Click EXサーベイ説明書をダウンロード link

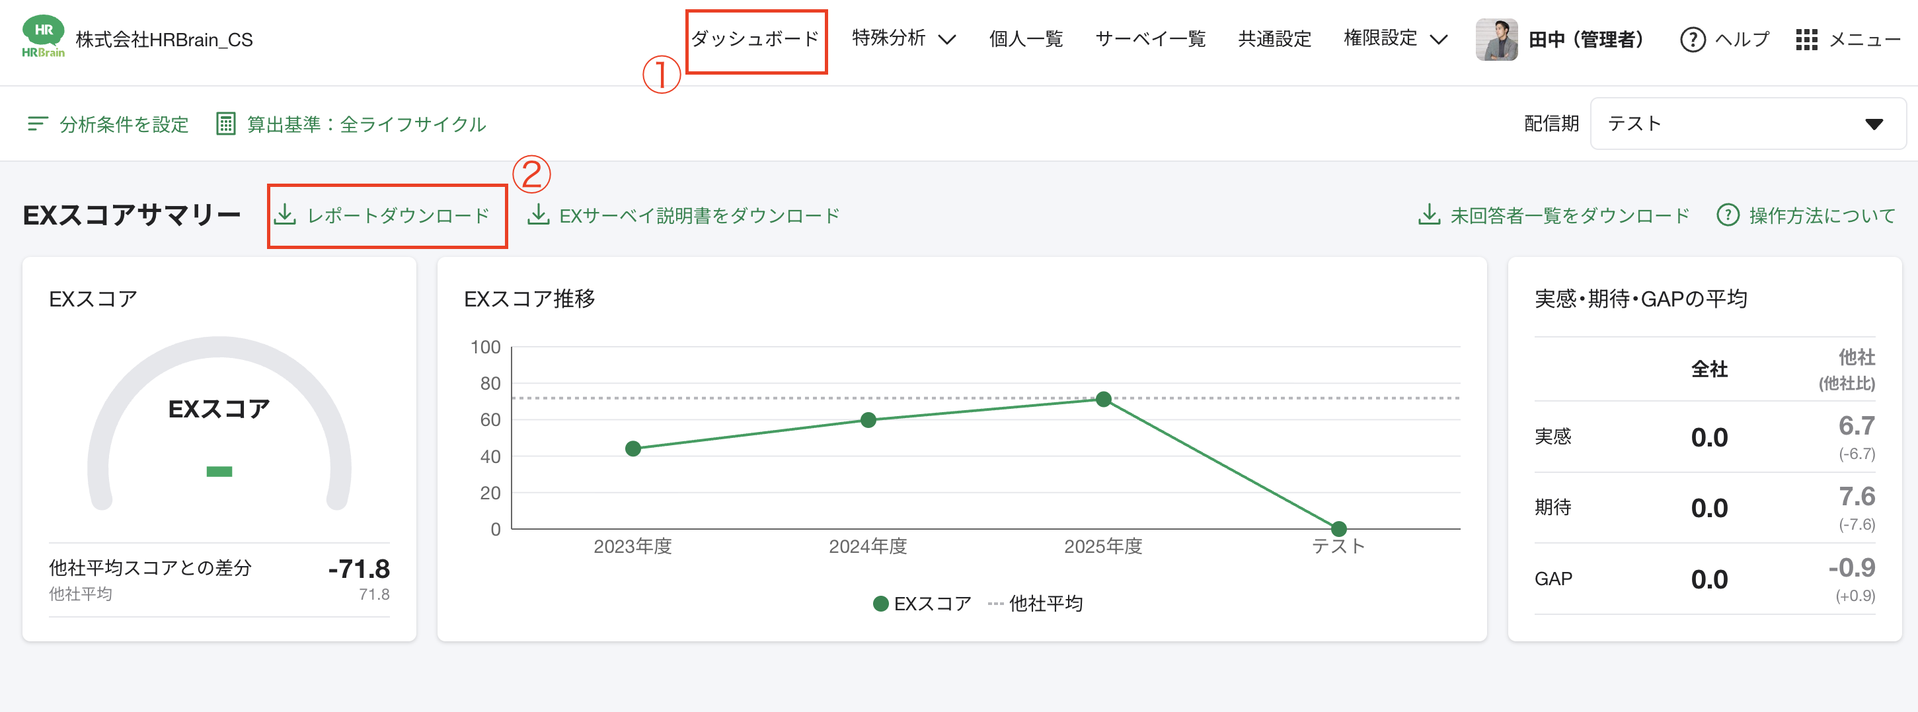coord(700,214)
